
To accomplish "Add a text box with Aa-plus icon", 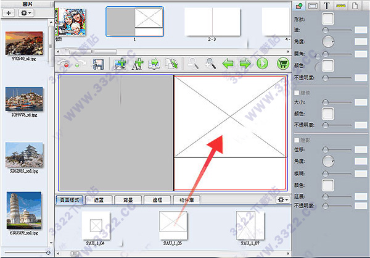I will point(138,64).
